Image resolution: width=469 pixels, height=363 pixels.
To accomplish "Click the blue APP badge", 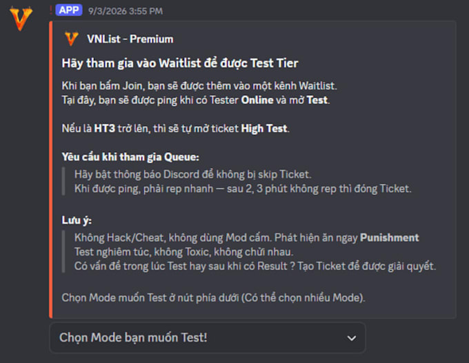I will click(x=69, y=10).
